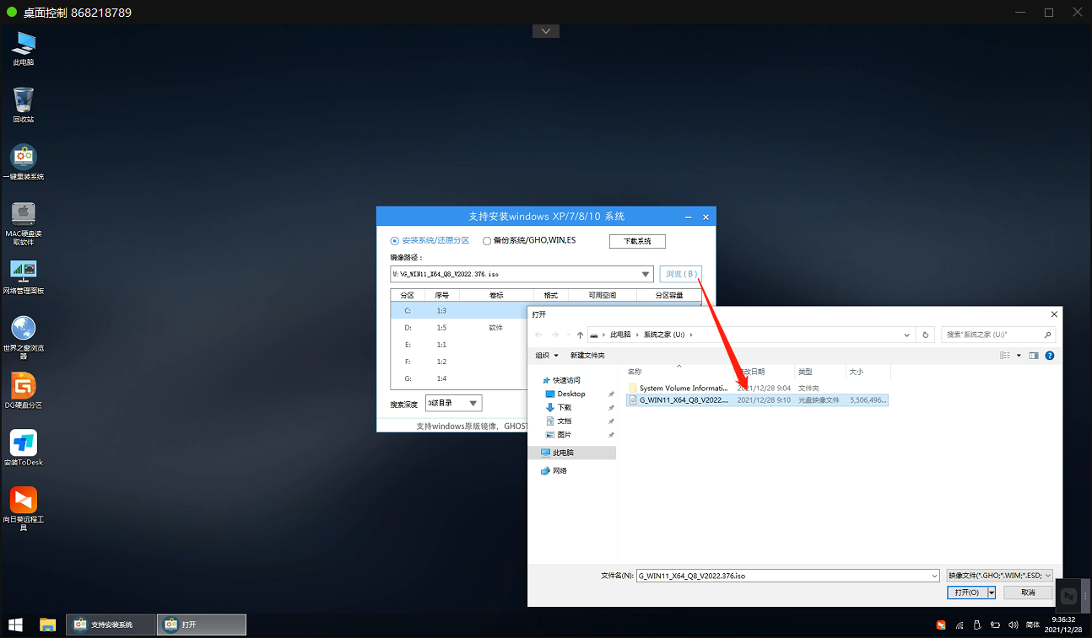
Task: Open the blue Help icon in the Open dialog
Action: coord(1049,355)
